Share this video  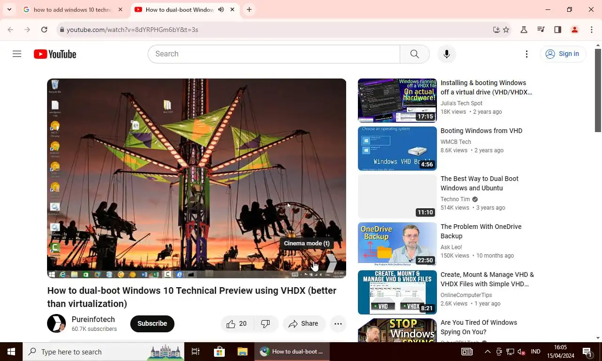(304, 323)
